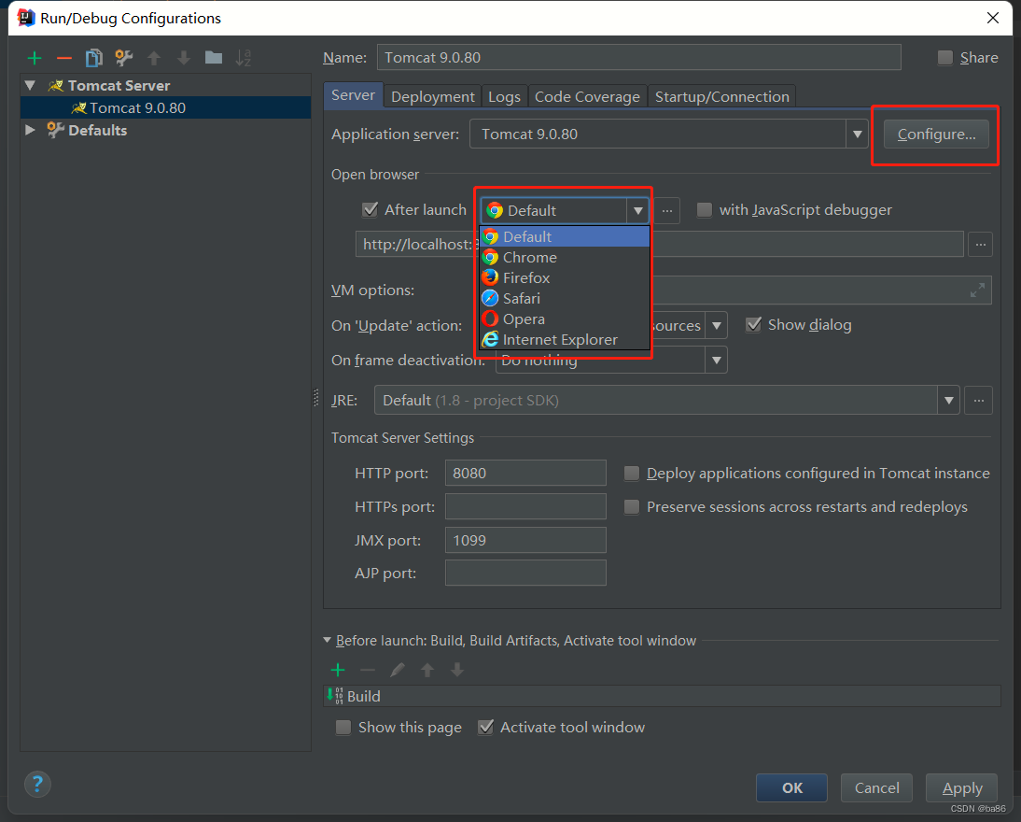Select the Build item in Before launch list
The height and width of the screenshot is (822, 1021).
(x=663, y=696)
